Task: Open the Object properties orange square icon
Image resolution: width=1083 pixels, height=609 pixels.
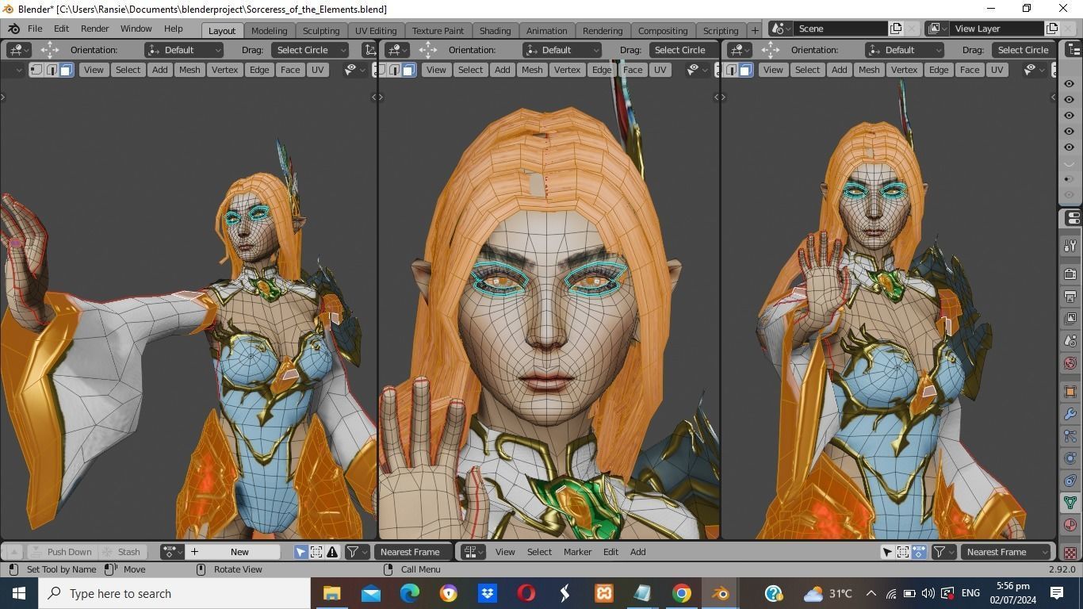Action: click(1070, 392)
